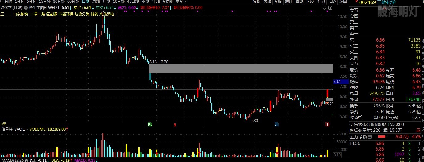
Task: Click the R margin trading icon
Action: 357,2
